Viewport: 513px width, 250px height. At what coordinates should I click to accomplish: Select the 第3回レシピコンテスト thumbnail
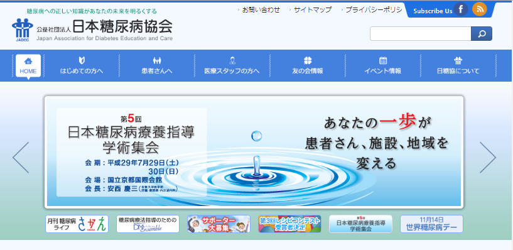[x=289, y=224]
